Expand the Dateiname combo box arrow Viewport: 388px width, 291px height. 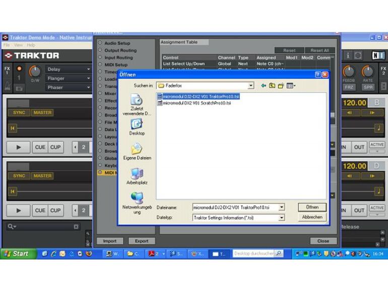pyautogui.click(x=282, y=207)
